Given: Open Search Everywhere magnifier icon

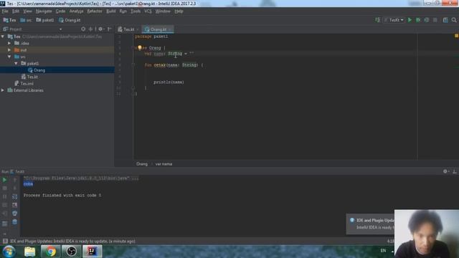Looking at the screenshot, I should coord(454,20).
